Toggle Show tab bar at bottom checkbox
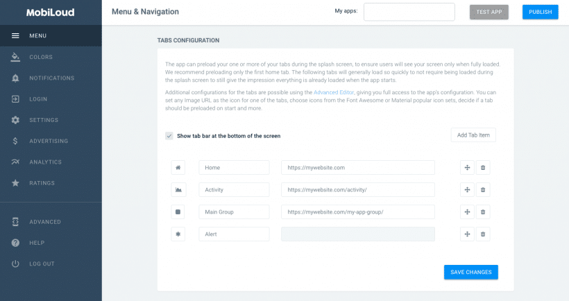 click(x=169, y=136)
